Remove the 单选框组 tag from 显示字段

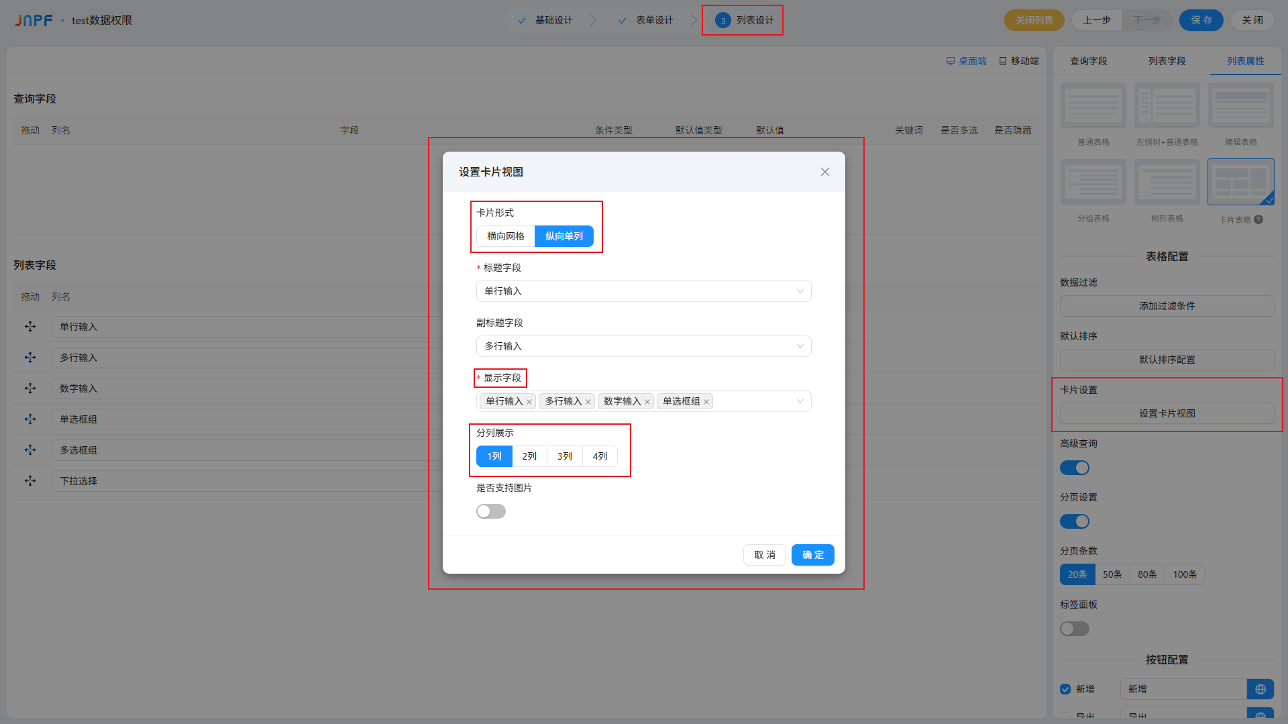pos(706,402)
